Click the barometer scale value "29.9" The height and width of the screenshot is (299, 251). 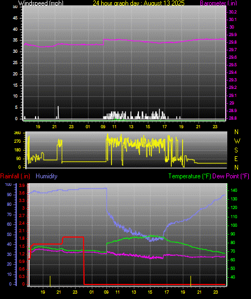pos(233,34)
